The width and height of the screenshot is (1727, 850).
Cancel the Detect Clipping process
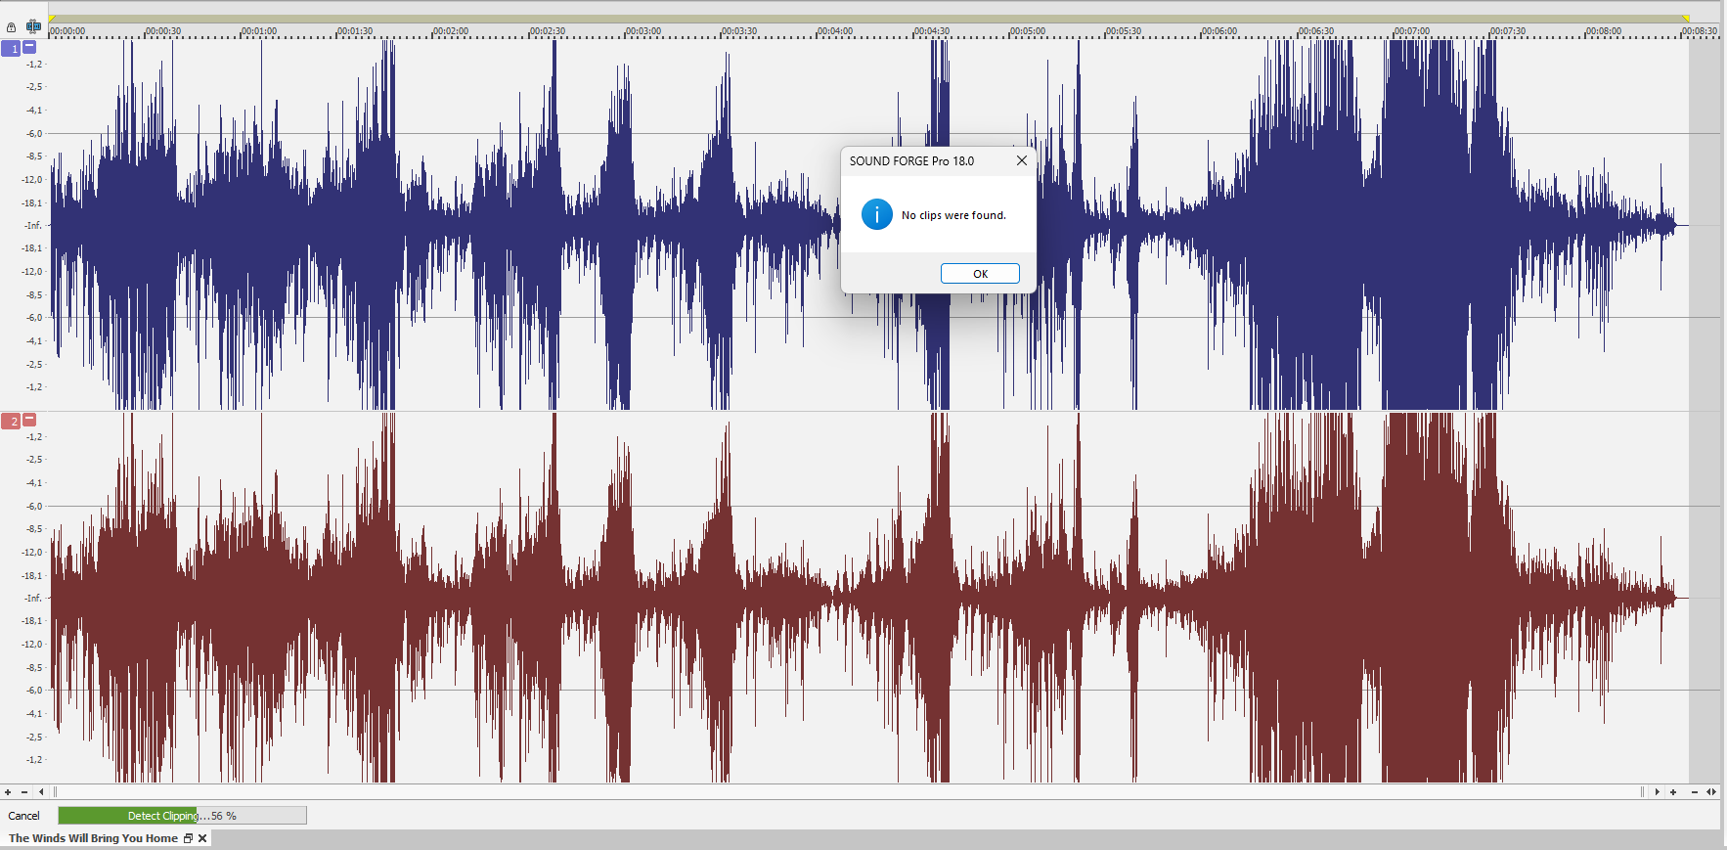tap(24, 816)
